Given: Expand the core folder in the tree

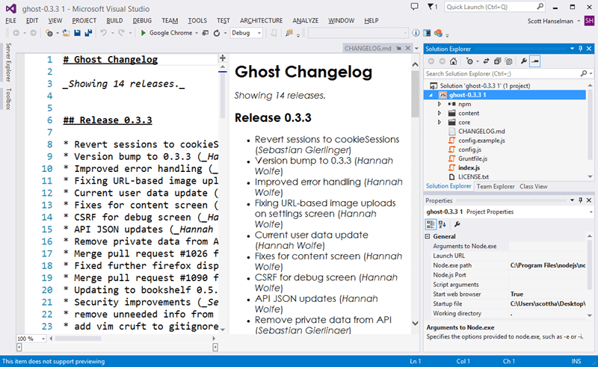Looking at the screenshot, I should [x=440, y=122].
